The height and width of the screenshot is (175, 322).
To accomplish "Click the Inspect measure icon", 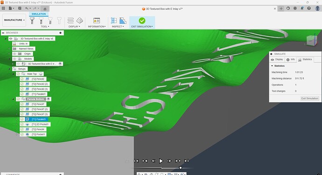I will [x=114, y=21].
